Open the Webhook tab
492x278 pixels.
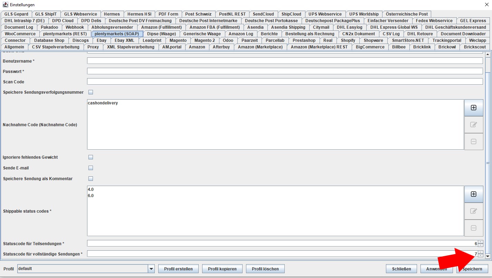pyautogui.click(x=75, y=27)
